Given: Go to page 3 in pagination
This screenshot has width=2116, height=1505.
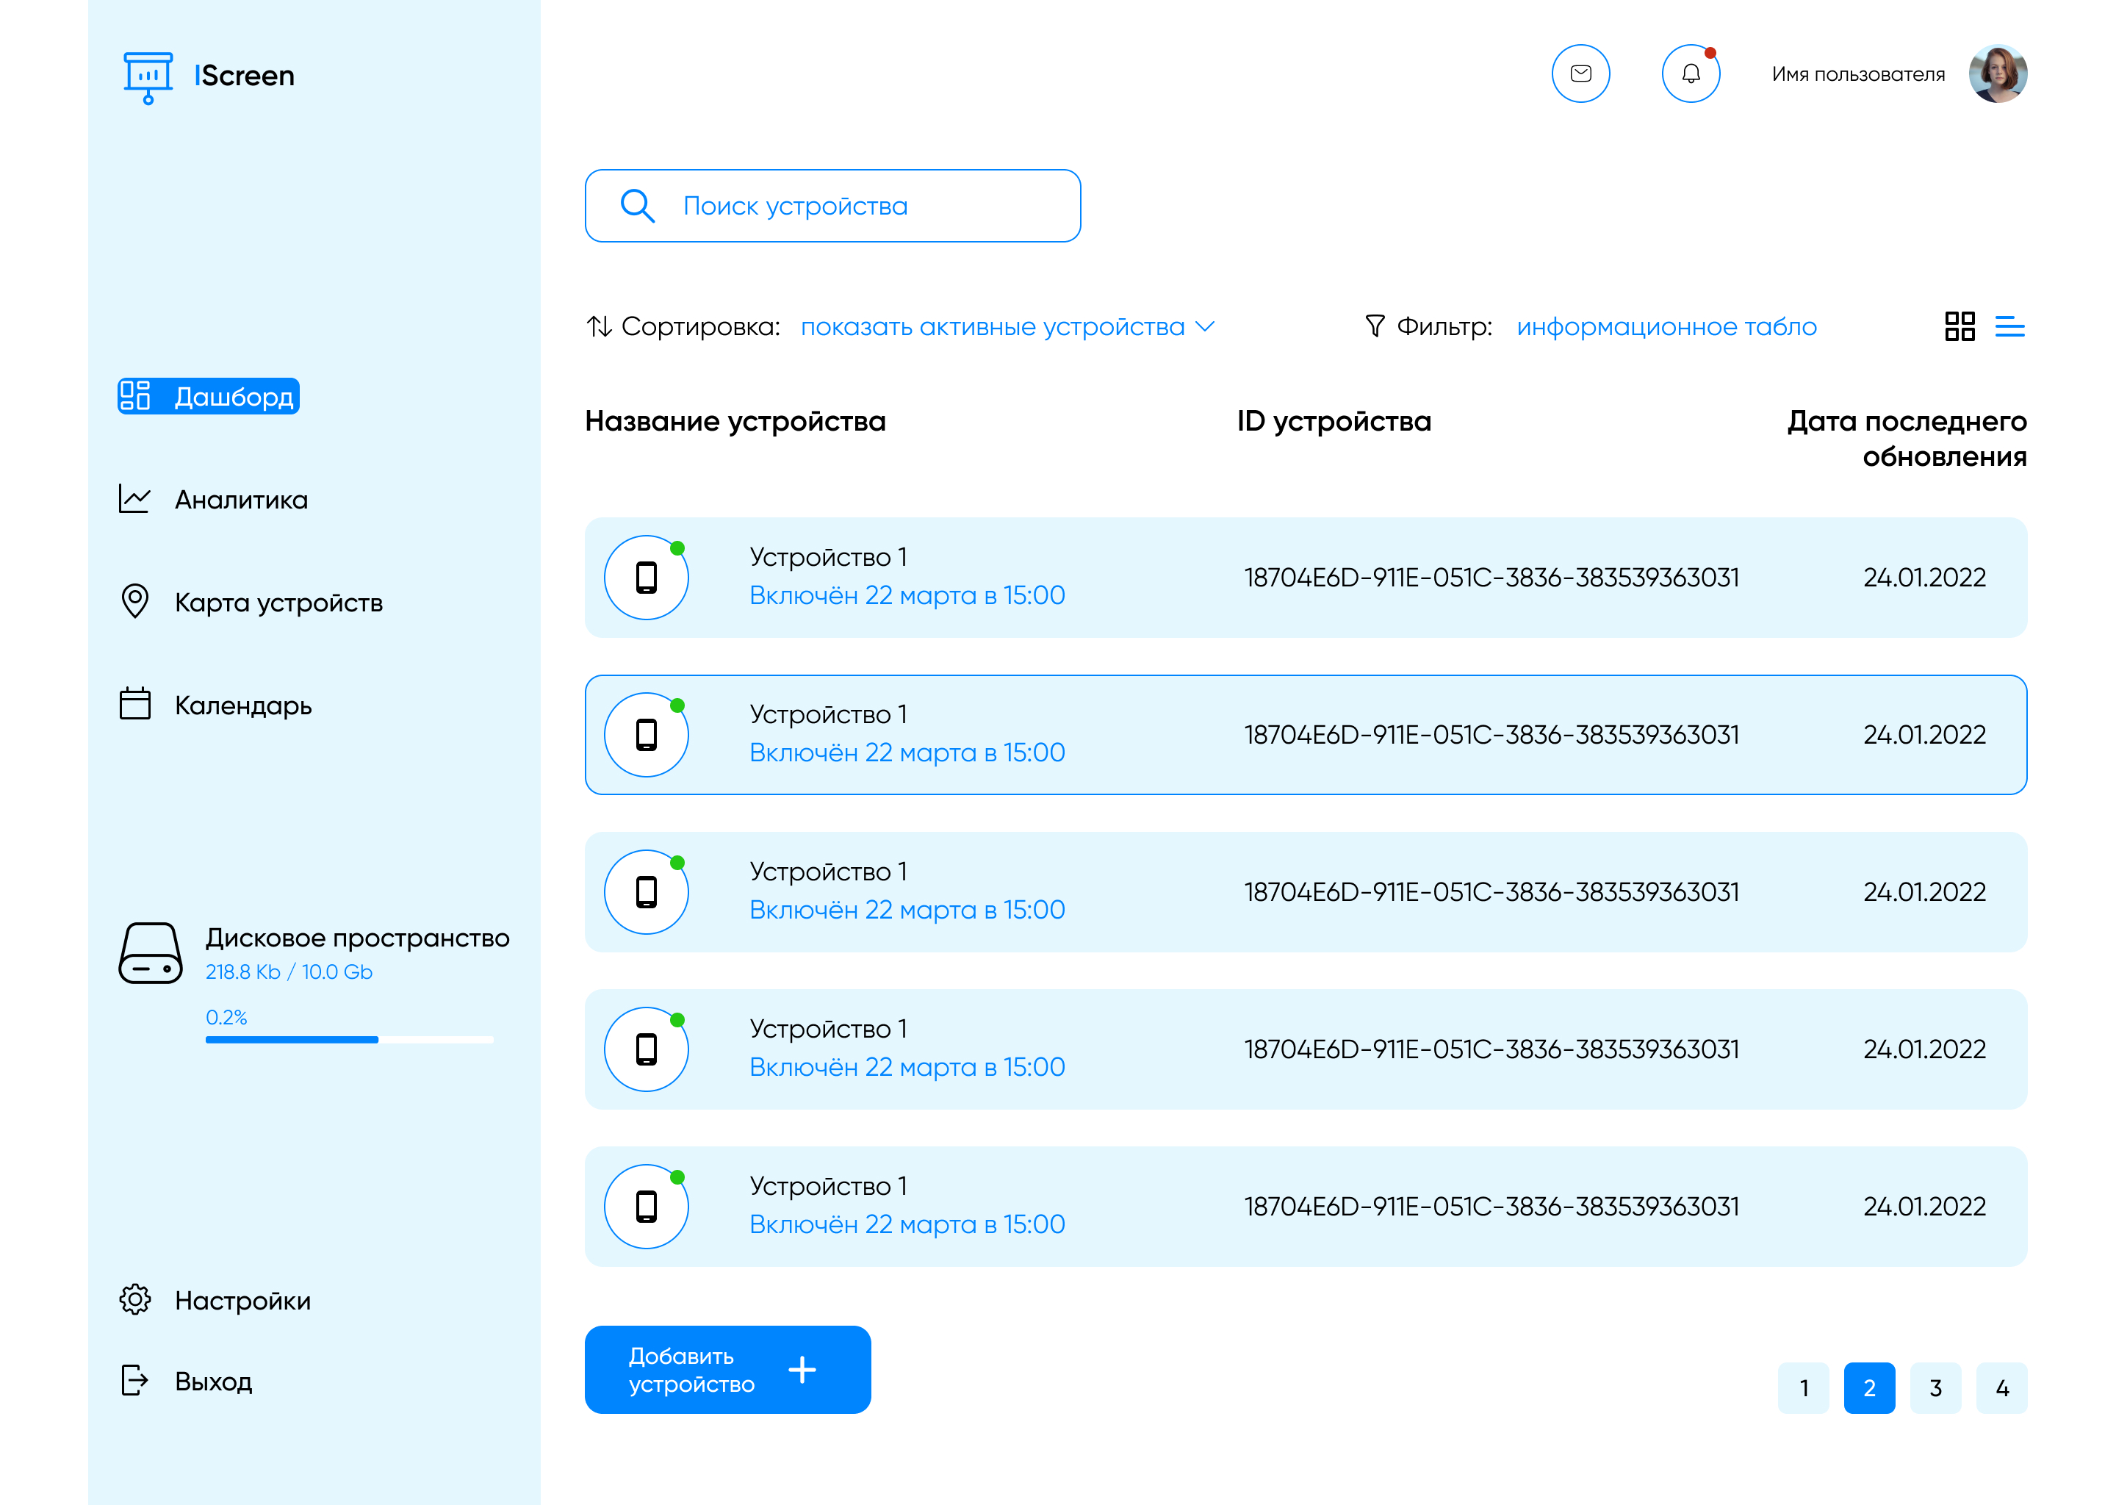Looking at the screenshot, I should point(1935,1388).
